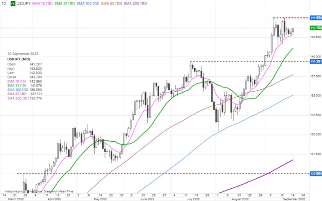Select SMA 200 (1D) indicator in top legend
This screenshot has height=201, width=322.
136,4
